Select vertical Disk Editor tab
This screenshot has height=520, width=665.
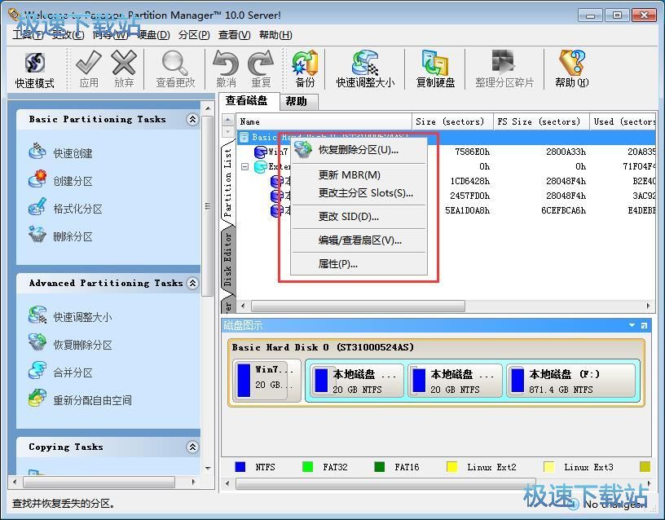click(x=228, y=258)
